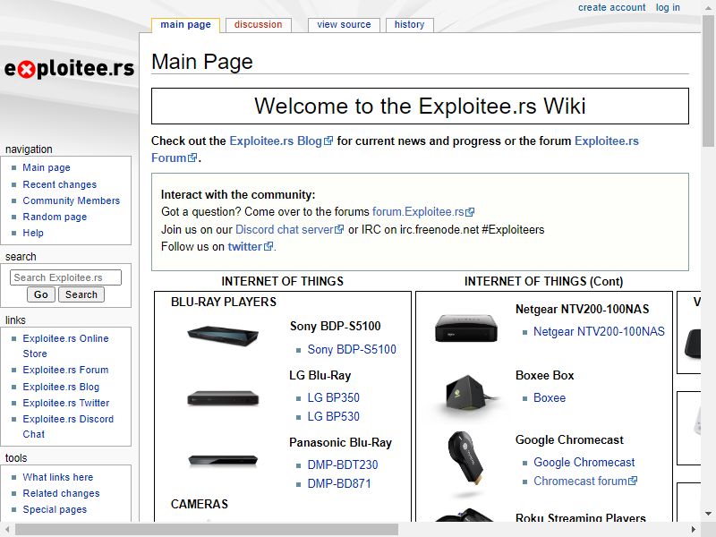Open the view source tab
The image size is (716, 537).
click(344, 25)
